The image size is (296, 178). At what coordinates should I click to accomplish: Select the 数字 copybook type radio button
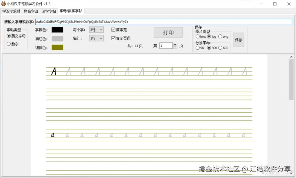click(x=9, y=44)
